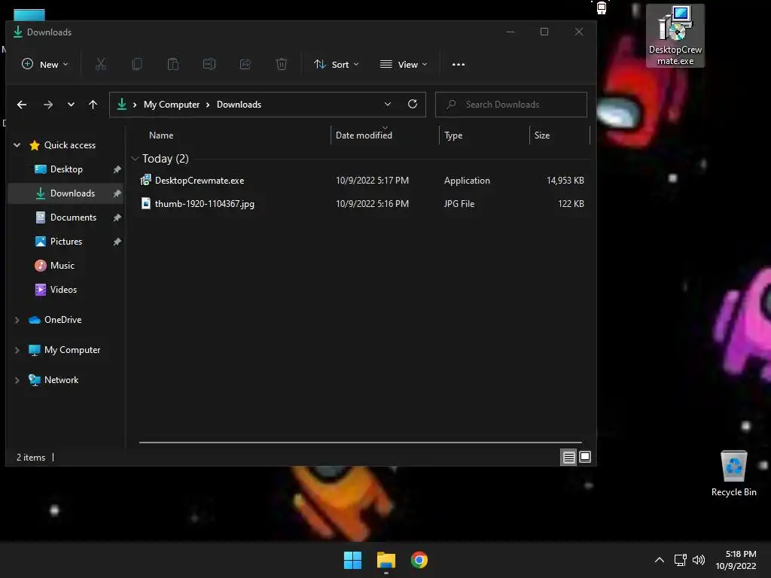Open volume control in system tray

698,560
